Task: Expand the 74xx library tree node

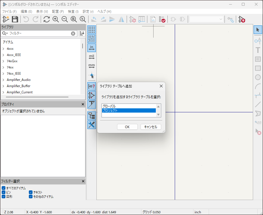Action: pos(3,67)
